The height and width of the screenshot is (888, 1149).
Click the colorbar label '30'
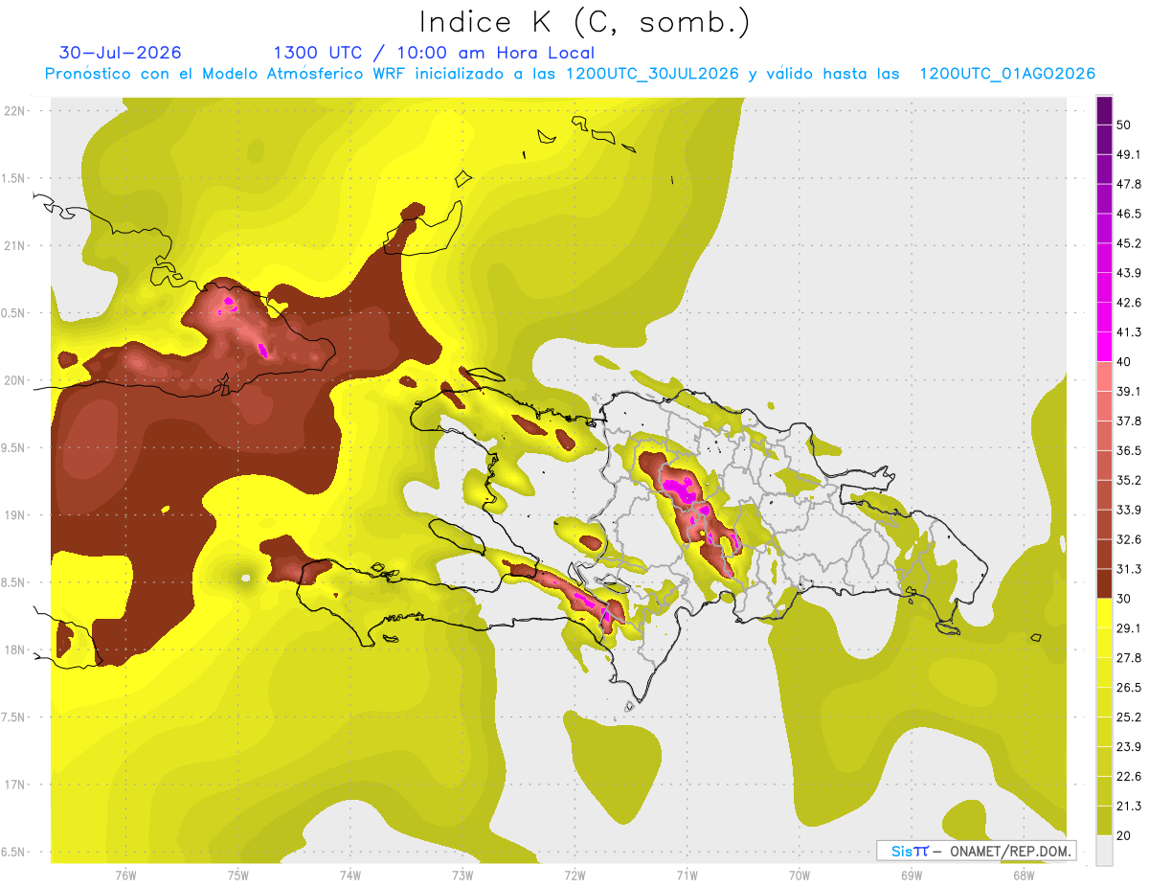[x=1124, y=599]
